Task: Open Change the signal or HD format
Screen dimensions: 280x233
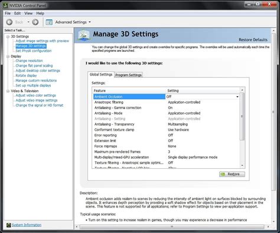Action: pos(40,105)
